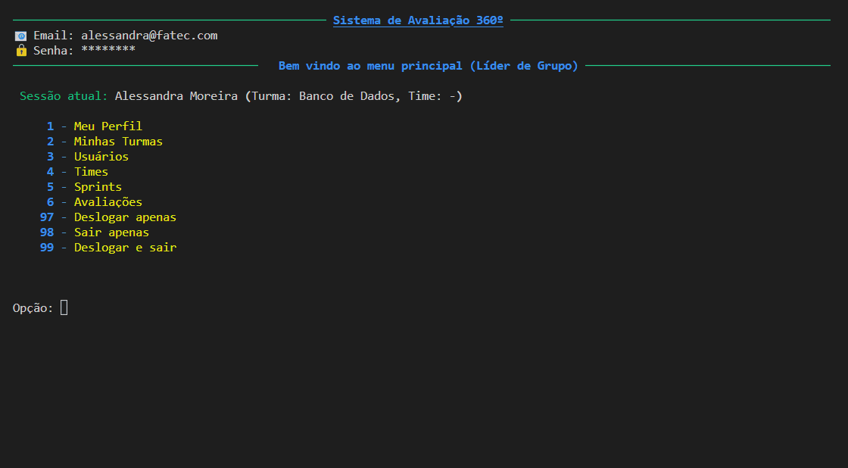Click the Sistema de Avaliação 360º title
This screenshot has width=848, height=468.
418,20
